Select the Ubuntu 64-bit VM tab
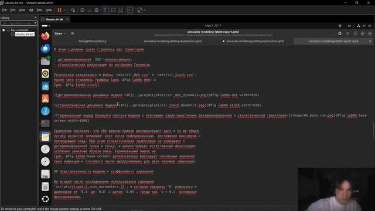 tap(54, 19)
